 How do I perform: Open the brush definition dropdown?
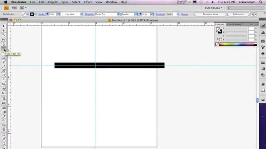81,14
